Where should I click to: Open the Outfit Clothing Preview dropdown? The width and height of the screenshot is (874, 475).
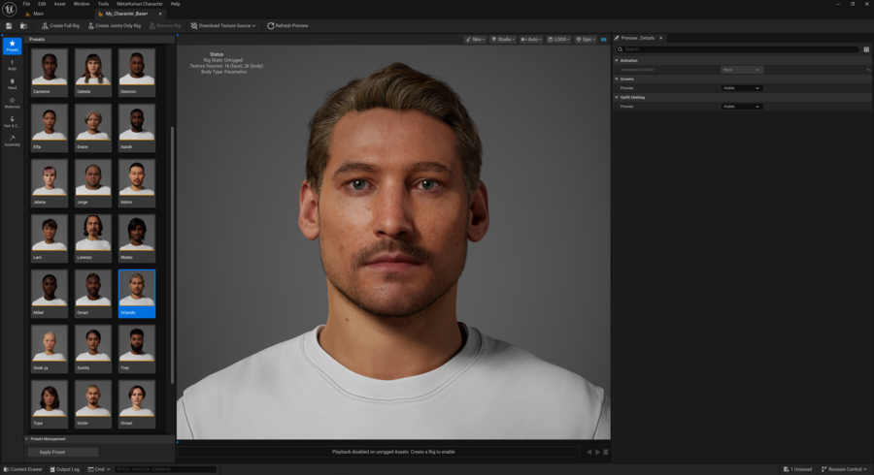click(x=742, y=107)
